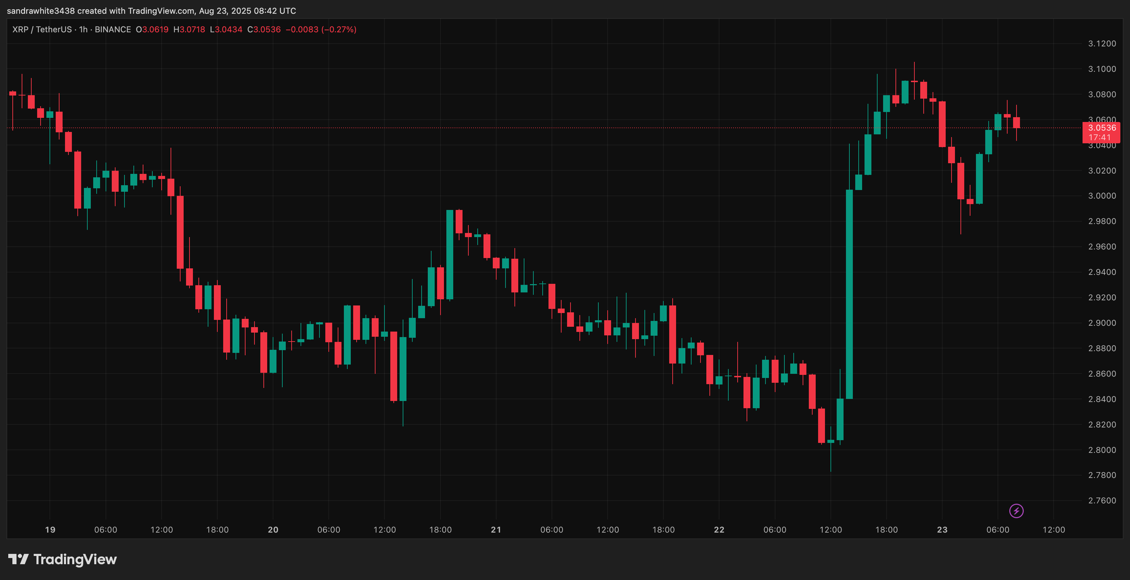Click the BINANCE exchange label
The width and height of the screenshot is (1130, 580).
tap(113, 29)
